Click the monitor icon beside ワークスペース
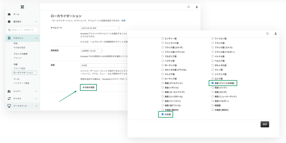The image size is (286, 143). click(x=9, y=106)
